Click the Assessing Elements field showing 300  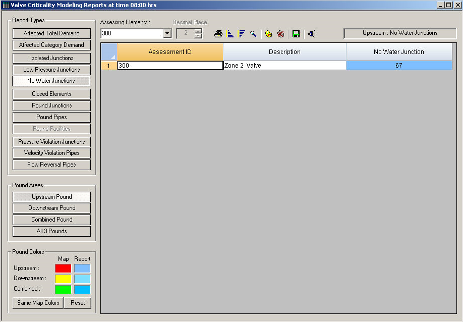pyautogui.click(x=132, y=33)
